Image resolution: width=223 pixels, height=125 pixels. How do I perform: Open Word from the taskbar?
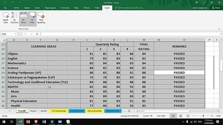click(x=44, y=122)
